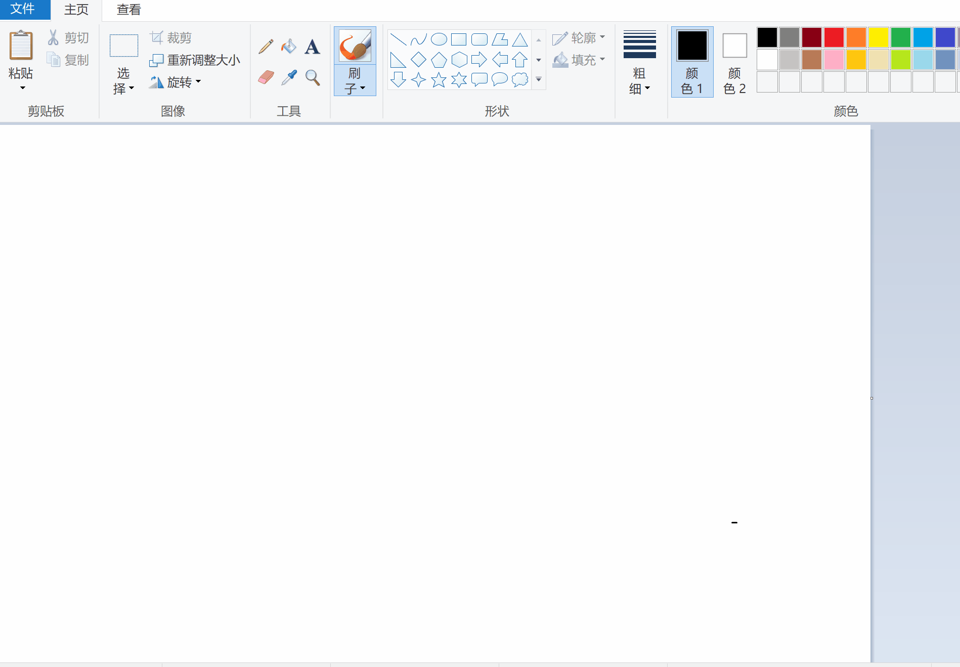The height and width of the screenshot is (667, 960).
Task: Choose the Four-point star shape
Action: click(x=418, y=79)
